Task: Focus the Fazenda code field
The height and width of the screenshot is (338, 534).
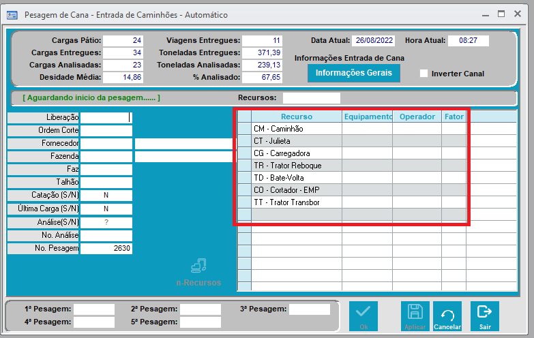Action: pos(106,156)
